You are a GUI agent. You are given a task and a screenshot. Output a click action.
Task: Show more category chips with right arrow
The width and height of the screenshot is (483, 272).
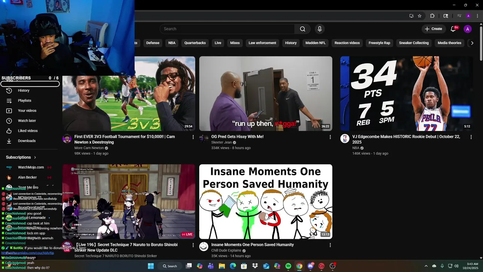[x=472, y=43]
